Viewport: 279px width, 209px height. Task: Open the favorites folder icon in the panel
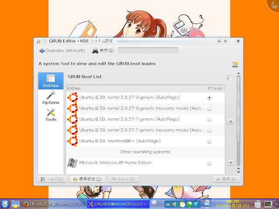click(16, 204)
